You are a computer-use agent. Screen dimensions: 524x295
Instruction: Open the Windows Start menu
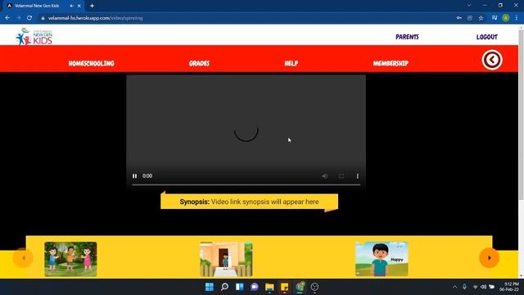click(210, 287)
